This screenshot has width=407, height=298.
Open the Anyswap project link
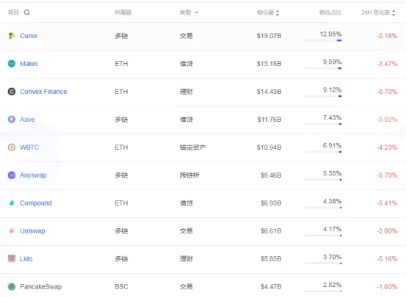pyautogui.click(x=33, y=175)
